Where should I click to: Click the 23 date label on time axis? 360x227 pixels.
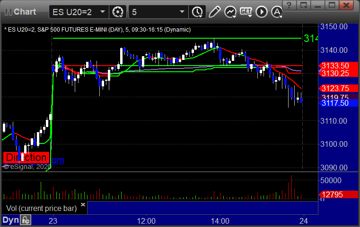coord(53,221)
